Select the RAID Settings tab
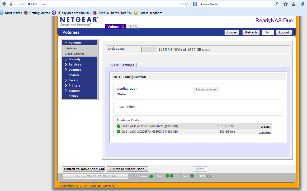The height and width of the screenshot is (191, 307). (122, 65)
